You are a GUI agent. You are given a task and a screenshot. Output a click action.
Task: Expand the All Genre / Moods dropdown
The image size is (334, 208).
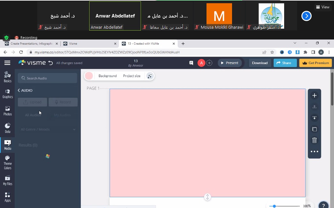pyautogui.click(x=48, y=129)
